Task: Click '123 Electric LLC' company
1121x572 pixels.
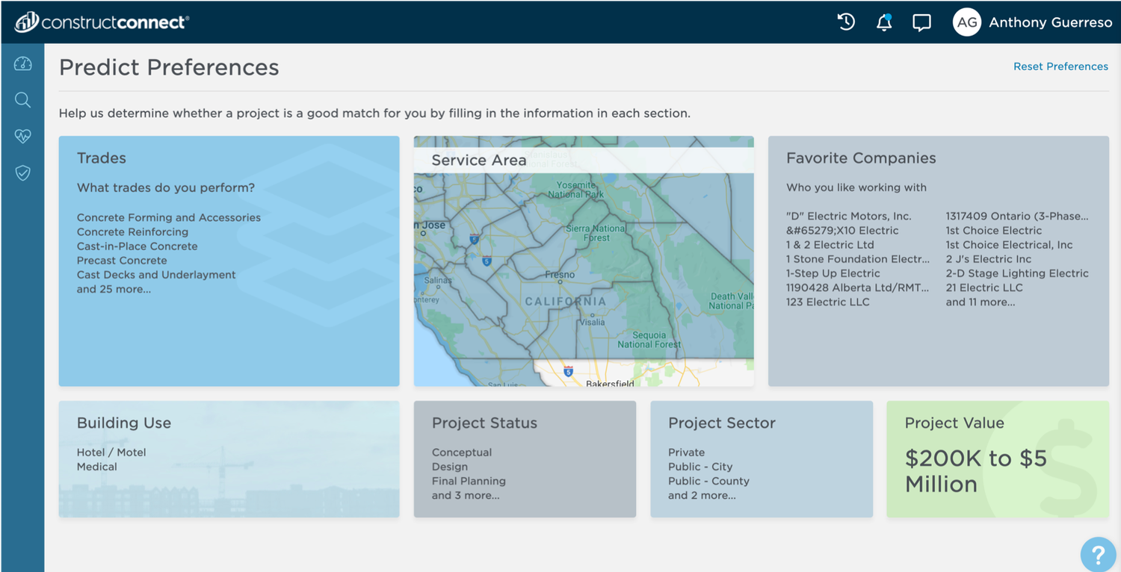Action: point(828,302)
